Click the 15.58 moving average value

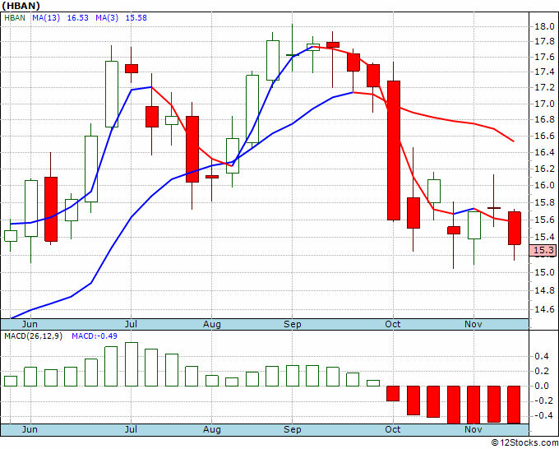(x=136, y=18)
